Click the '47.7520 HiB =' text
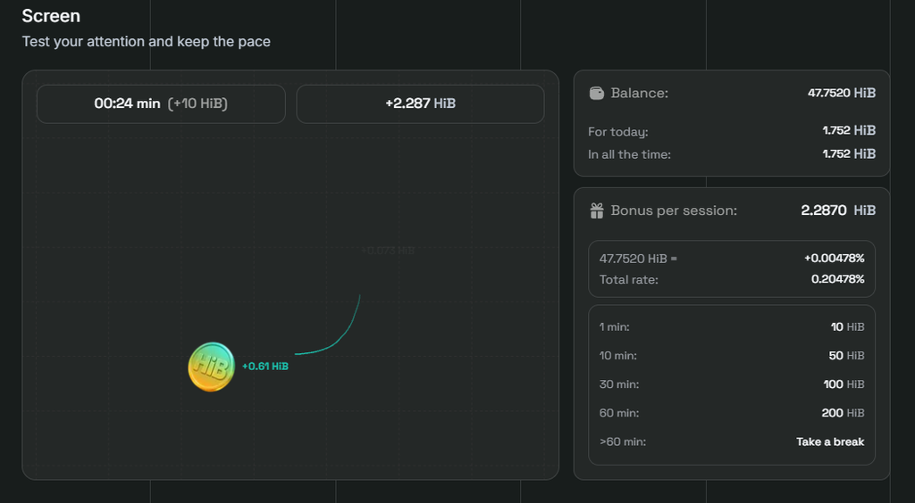The image size is (915, 503). click(x=638, y=259)
